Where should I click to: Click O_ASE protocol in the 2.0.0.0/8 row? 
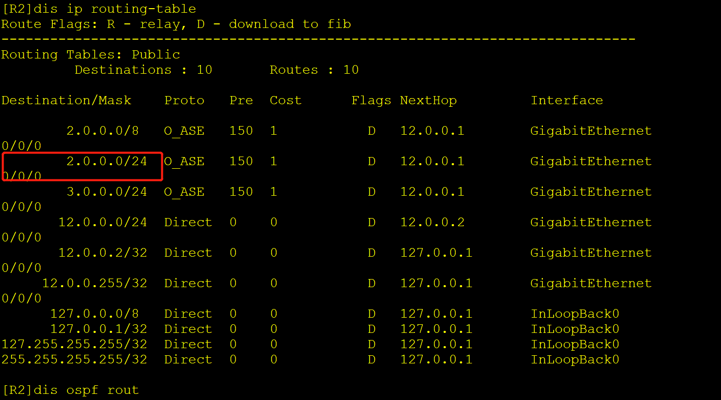click(x=184, y=131)
